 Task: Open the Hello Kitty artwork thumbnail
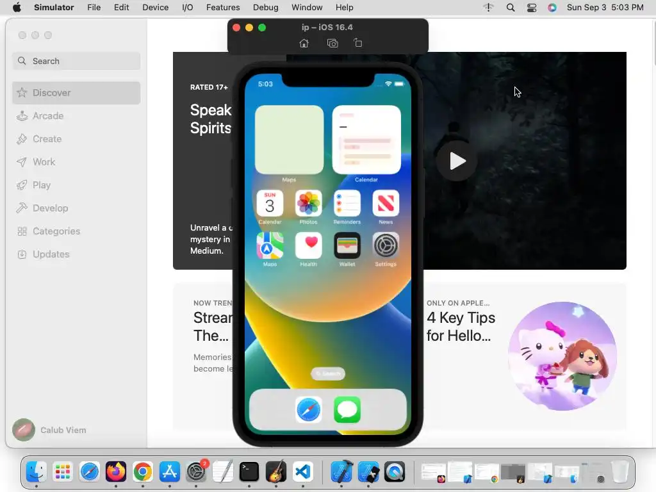coord(562,356)
